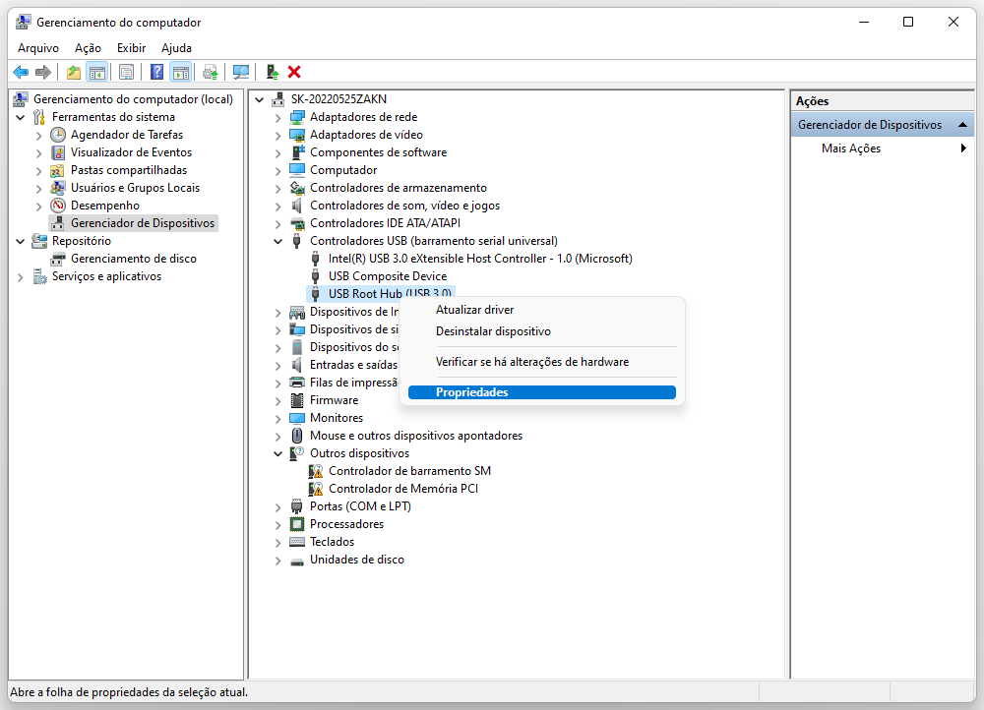Open the Exibir menu

[131, 47]
